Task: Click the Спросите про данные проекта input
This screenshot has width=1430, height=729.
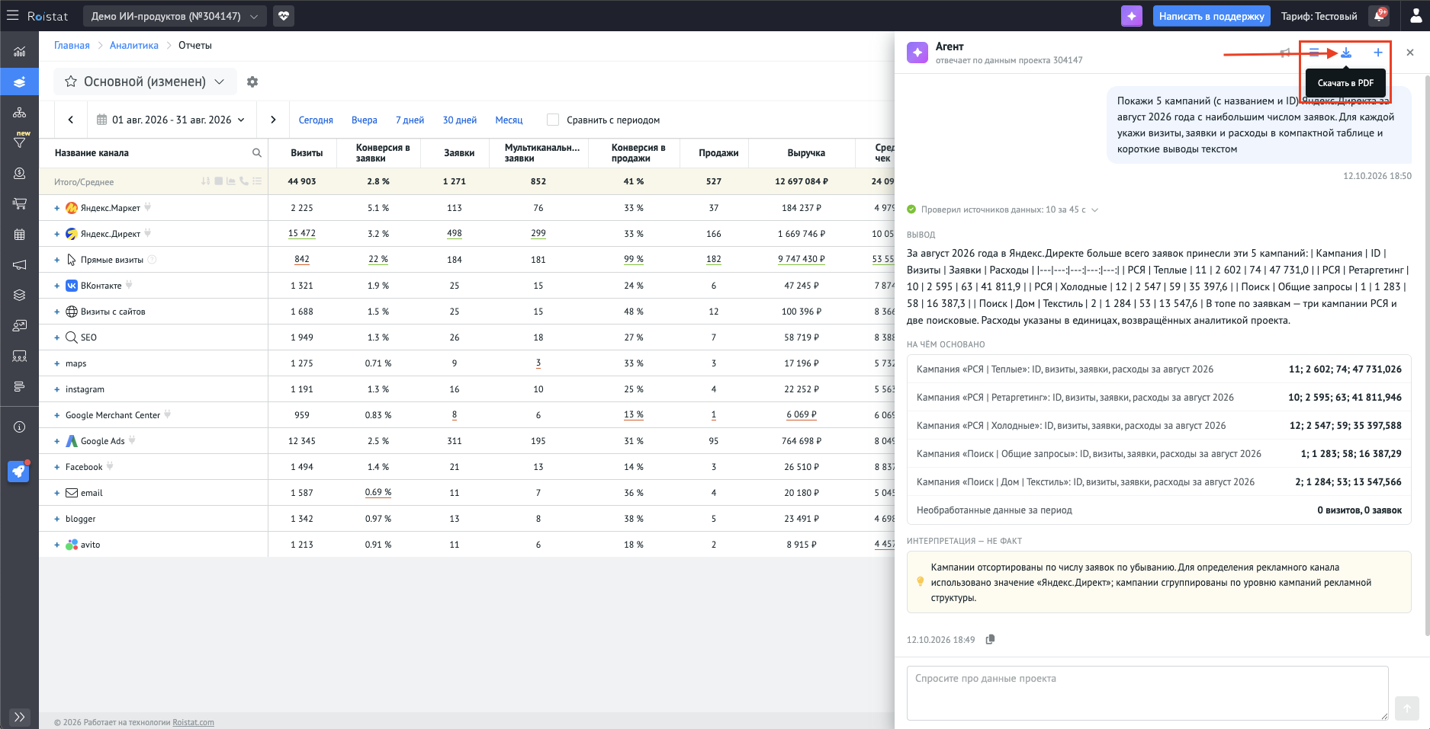Action: tap(1148, 692)
